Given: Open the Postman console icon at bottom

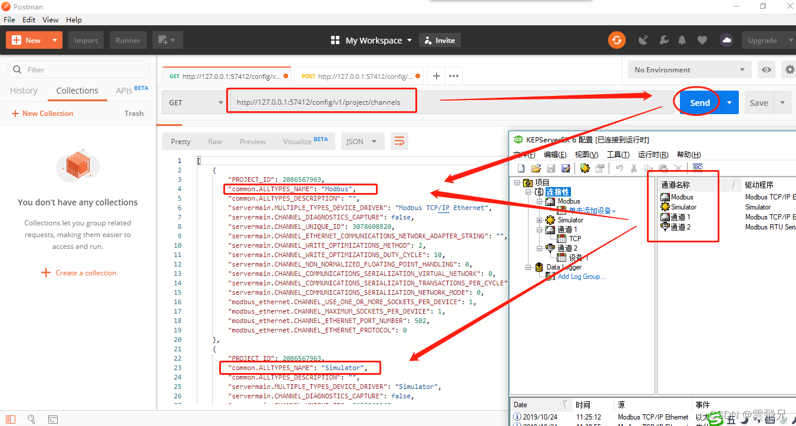Looking at the screenshot, I should [x=53, y=420].
